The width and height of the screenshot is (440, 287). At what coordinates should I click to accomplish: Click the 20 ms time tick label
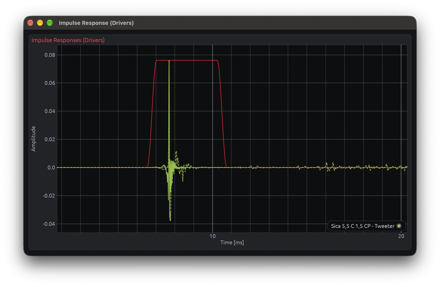click(x=401, y=236)
